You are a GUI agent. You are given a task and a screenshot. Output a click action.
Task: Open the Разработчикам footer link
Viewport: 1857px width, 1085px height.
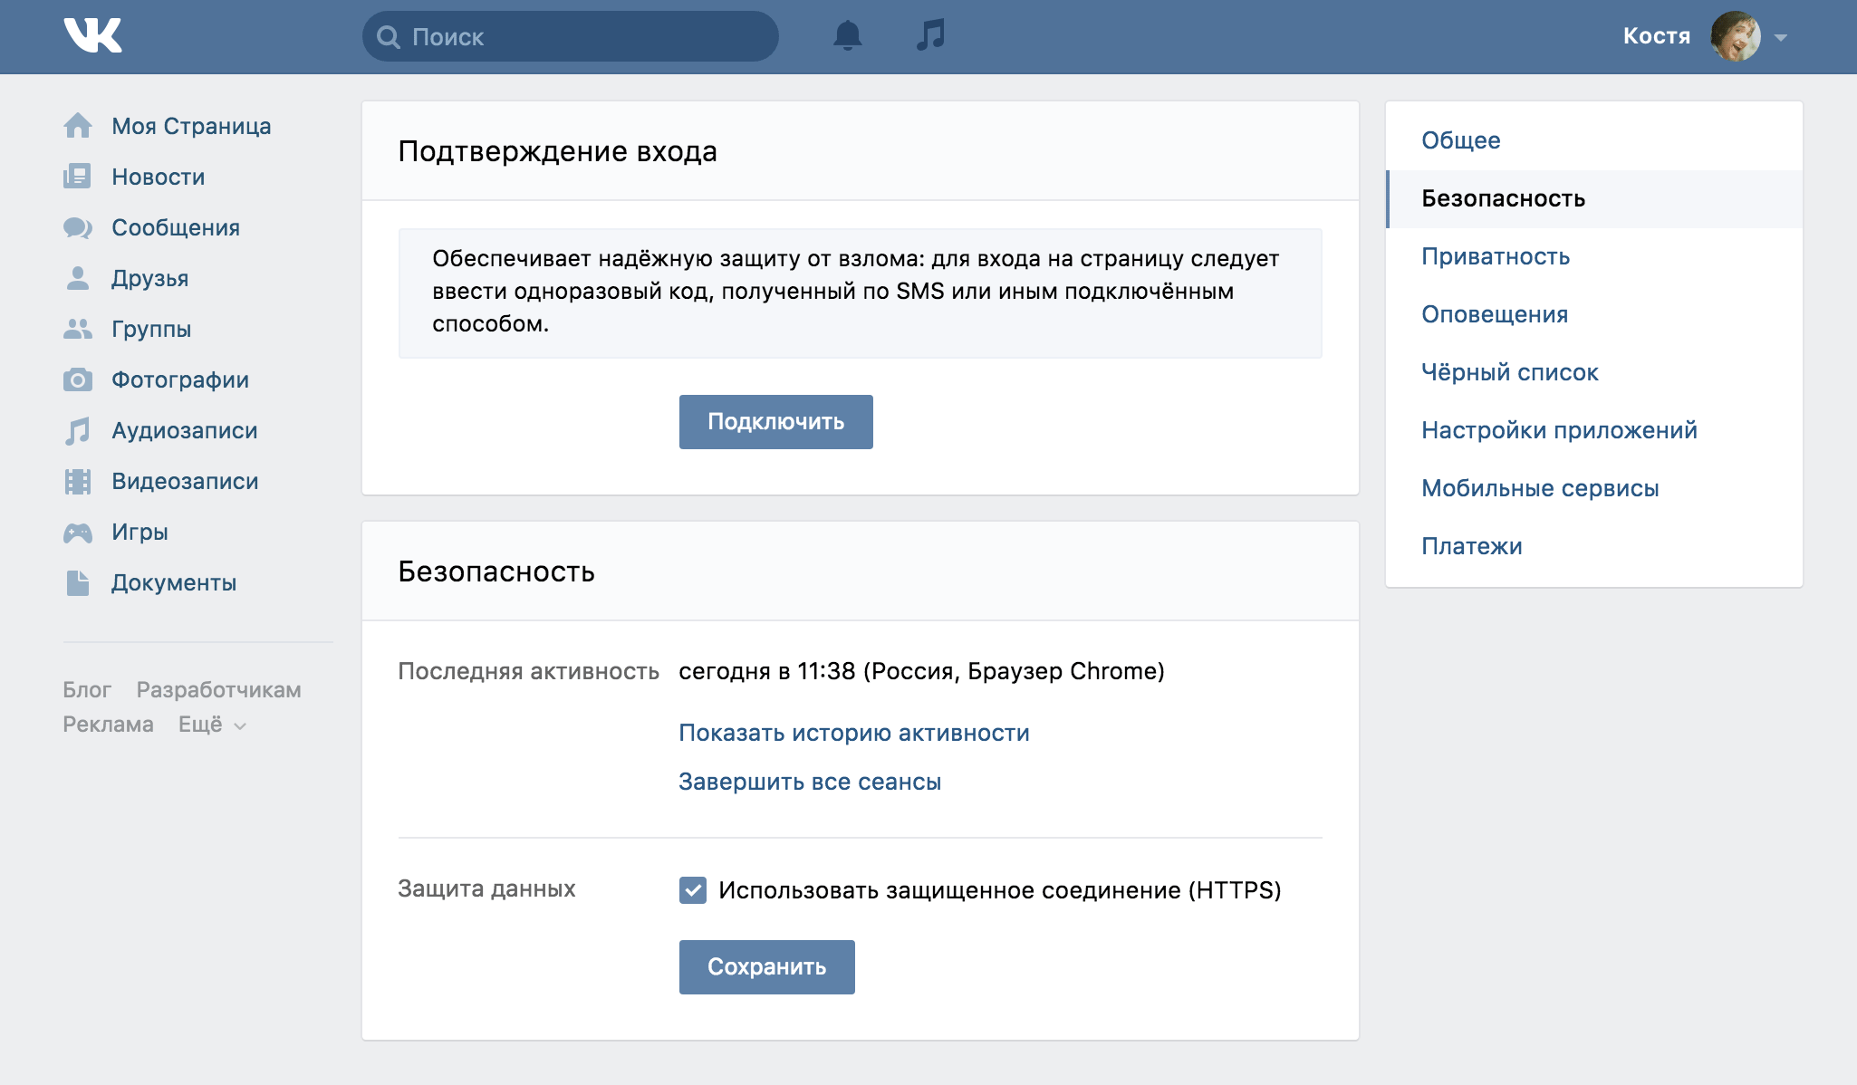pos(219,690)
